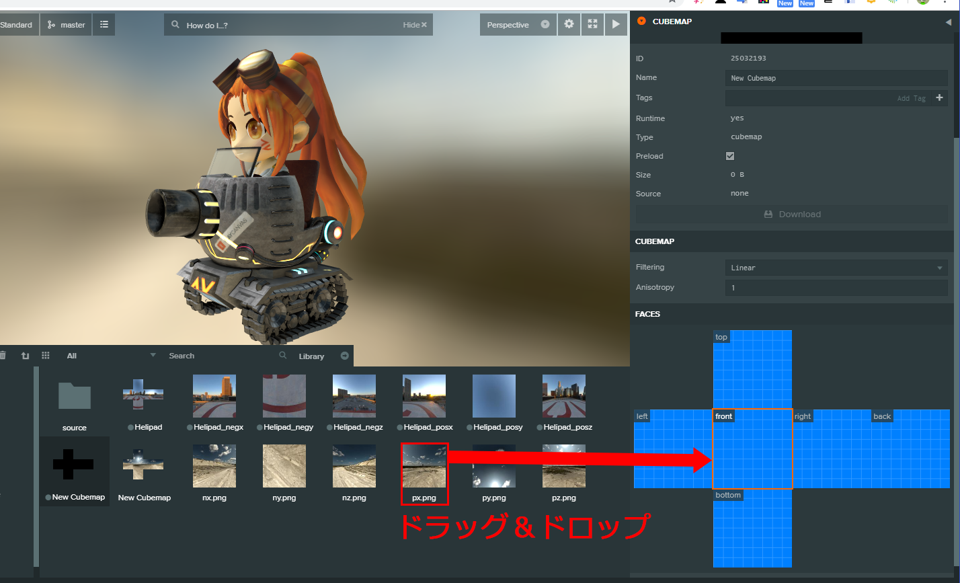Edit the Name field New Cubemap
This screenshot has height=583, width=960.
(x=836, y=78)
